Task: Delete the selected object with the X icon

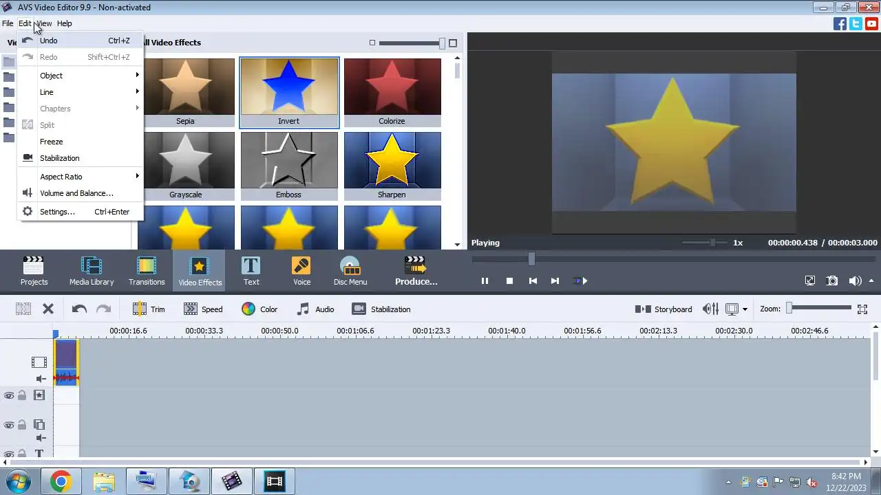Action: (48, 309)
